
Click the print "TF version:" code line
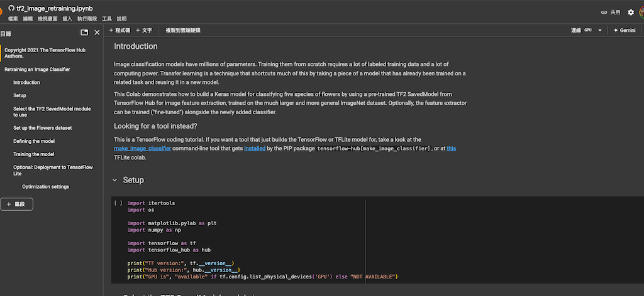(180, 263)
